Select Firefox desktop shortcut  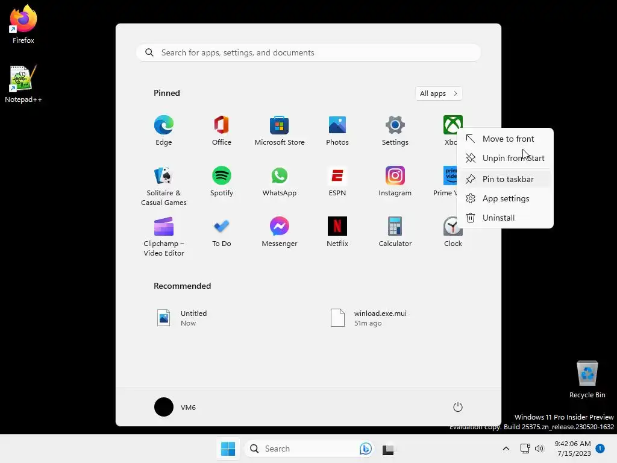(23, 24)
